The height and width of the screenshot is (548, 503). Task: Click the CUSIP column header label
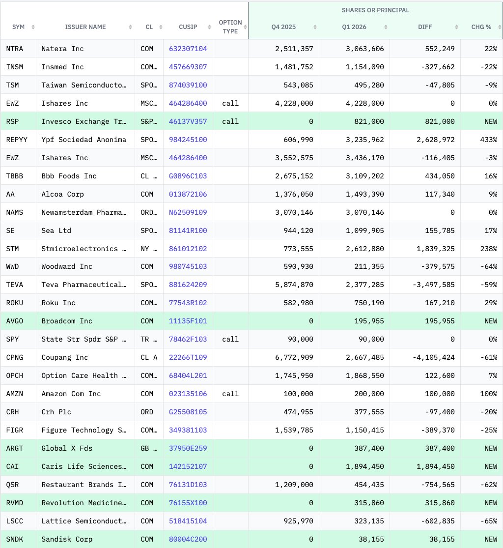coord(188,27)
